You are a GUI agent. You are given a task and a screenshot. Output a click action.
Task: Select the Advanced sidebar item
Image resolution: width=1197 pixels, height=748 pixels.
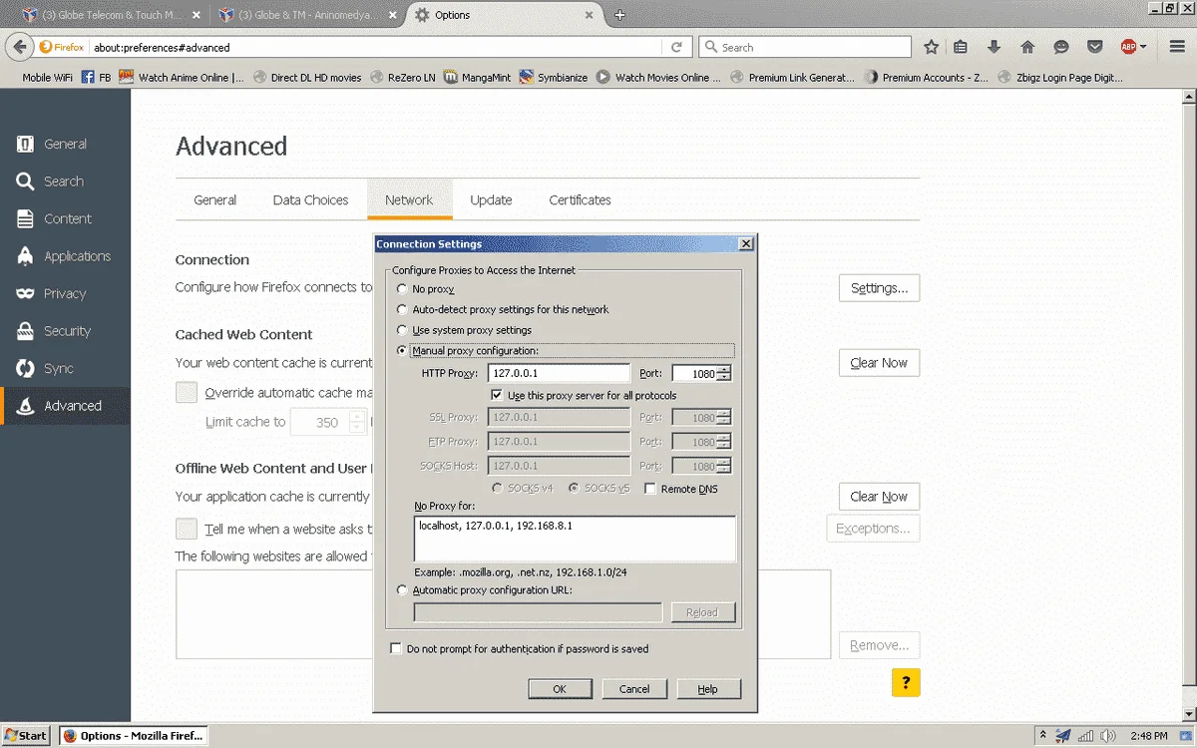point(65,406)
